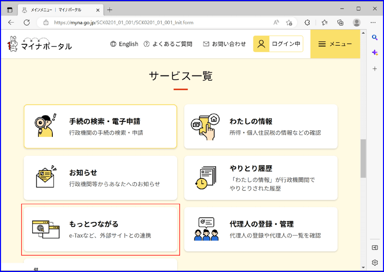Click the page scrollbar thumb
384x272 pixels.
pyautogui.click(x=363, y=159)
